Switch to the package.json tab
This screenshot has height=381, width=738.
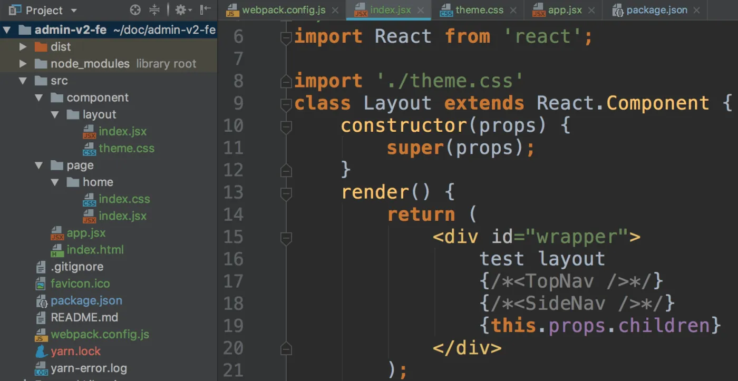click(x=657, y=11)
